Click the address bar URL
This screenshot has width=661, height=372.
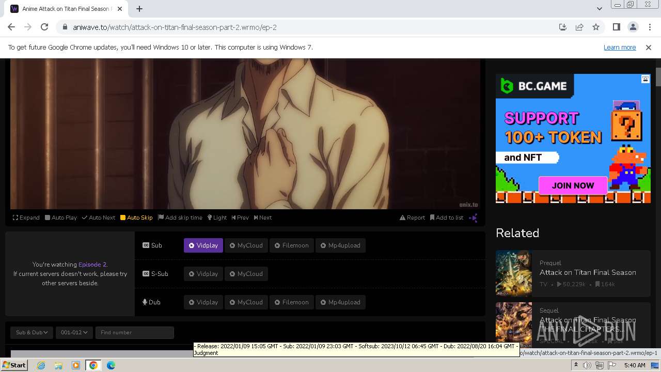pyautogui.click(x=175, y=27)
